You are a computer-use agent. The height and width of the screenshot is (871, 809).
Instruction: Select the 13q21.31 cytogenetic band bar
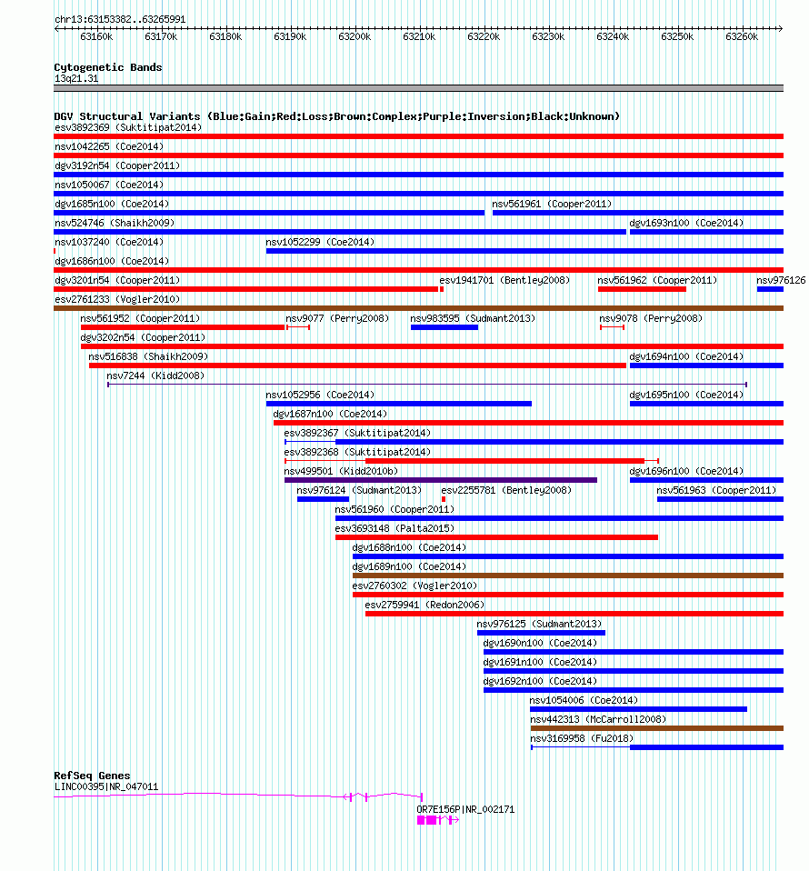point(419,88)
